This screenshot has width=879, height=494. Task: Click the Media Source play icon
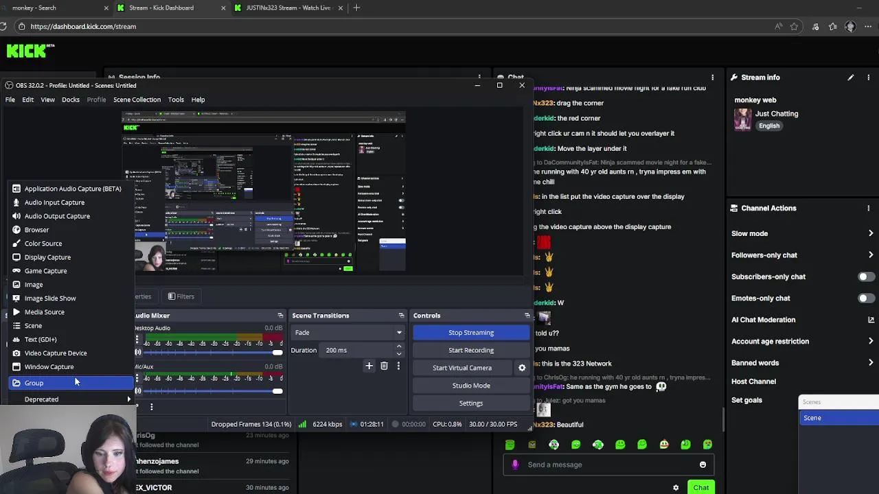[x=16, y=312]
